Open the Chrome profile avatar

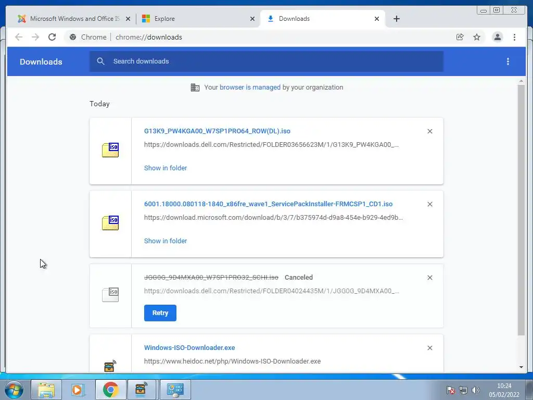497,37
